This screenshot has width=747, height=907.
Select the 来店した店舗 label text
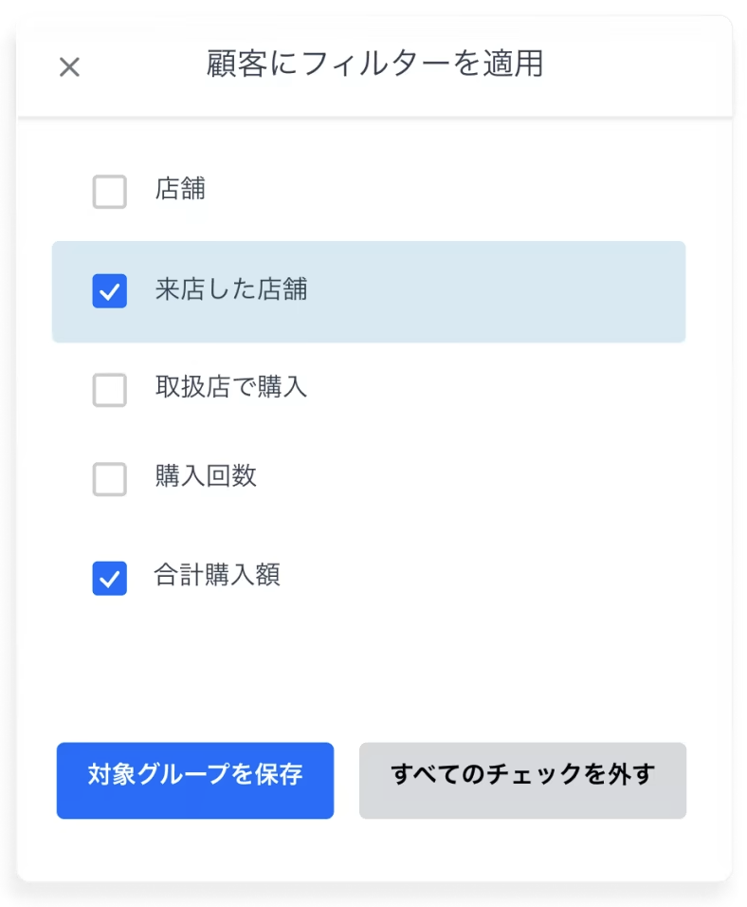click(230, 289)
